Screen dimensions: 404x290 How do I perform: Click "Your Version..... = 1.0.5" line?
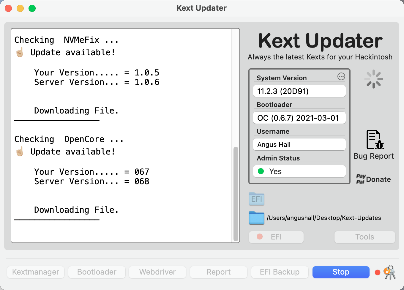click(97, 72)
